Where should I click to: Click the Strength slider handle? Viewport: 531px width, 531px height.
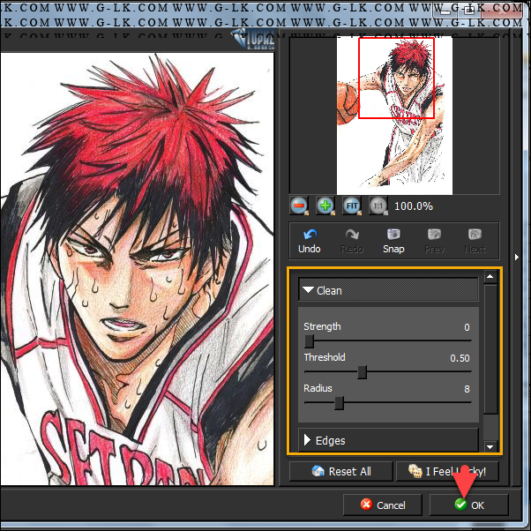[x=310, y=341]
